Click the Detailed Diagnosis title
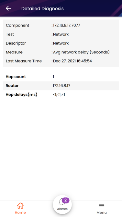Viewport: 122px width, 217px height. [42, 9]
